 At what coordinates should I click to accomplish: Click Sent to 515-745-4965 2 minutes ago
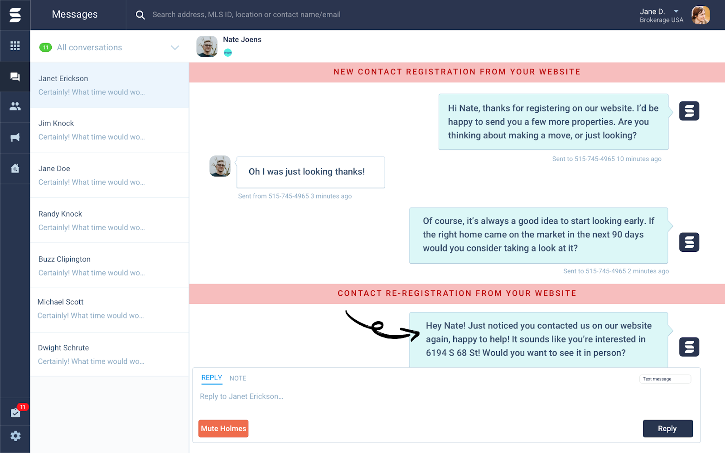[616, 271]
